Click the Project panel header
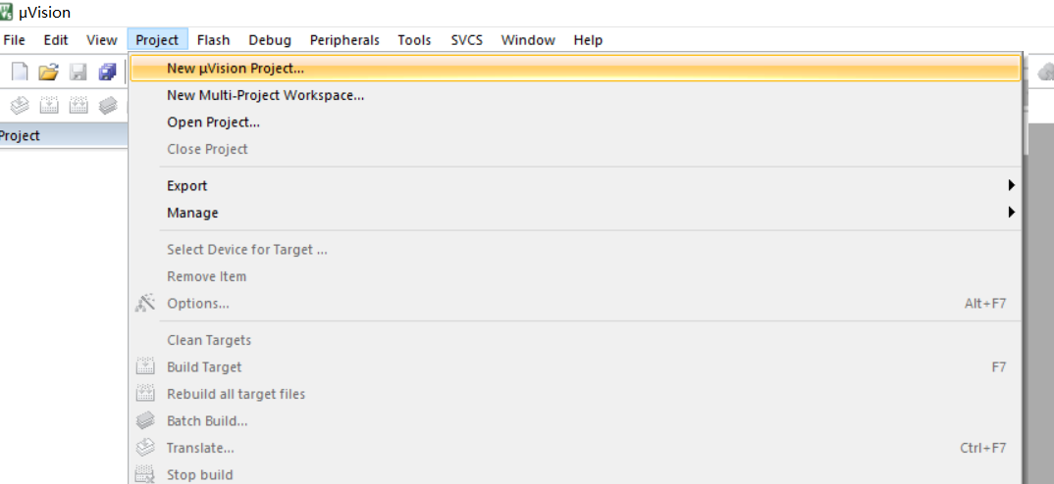The image size is (1054, 484). 64,135
